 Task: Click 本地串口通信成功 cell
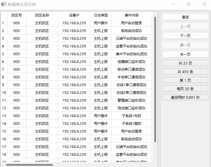point(131,77)
